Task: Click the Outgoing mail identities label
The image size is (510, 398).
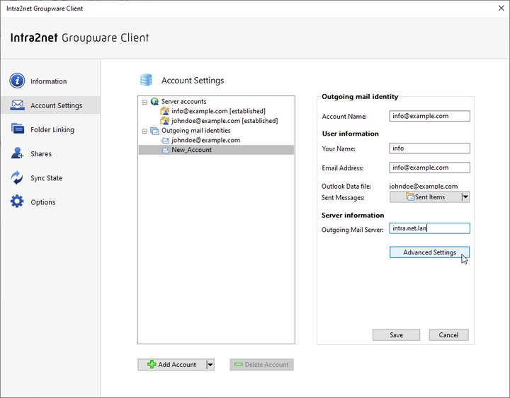Action: (x=195, y=131)
